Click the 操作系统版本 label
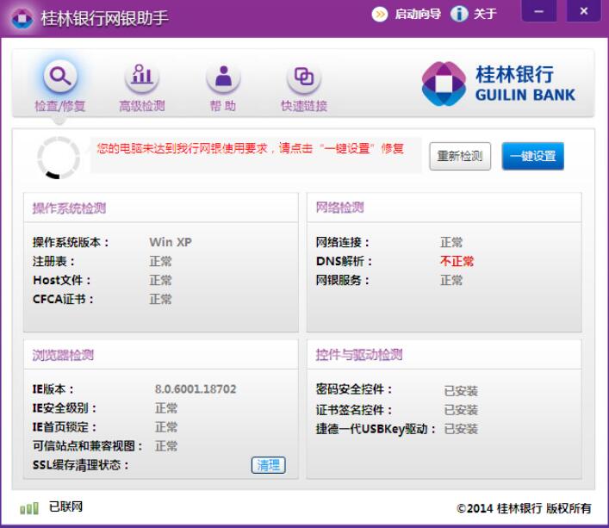 (71, 242)
